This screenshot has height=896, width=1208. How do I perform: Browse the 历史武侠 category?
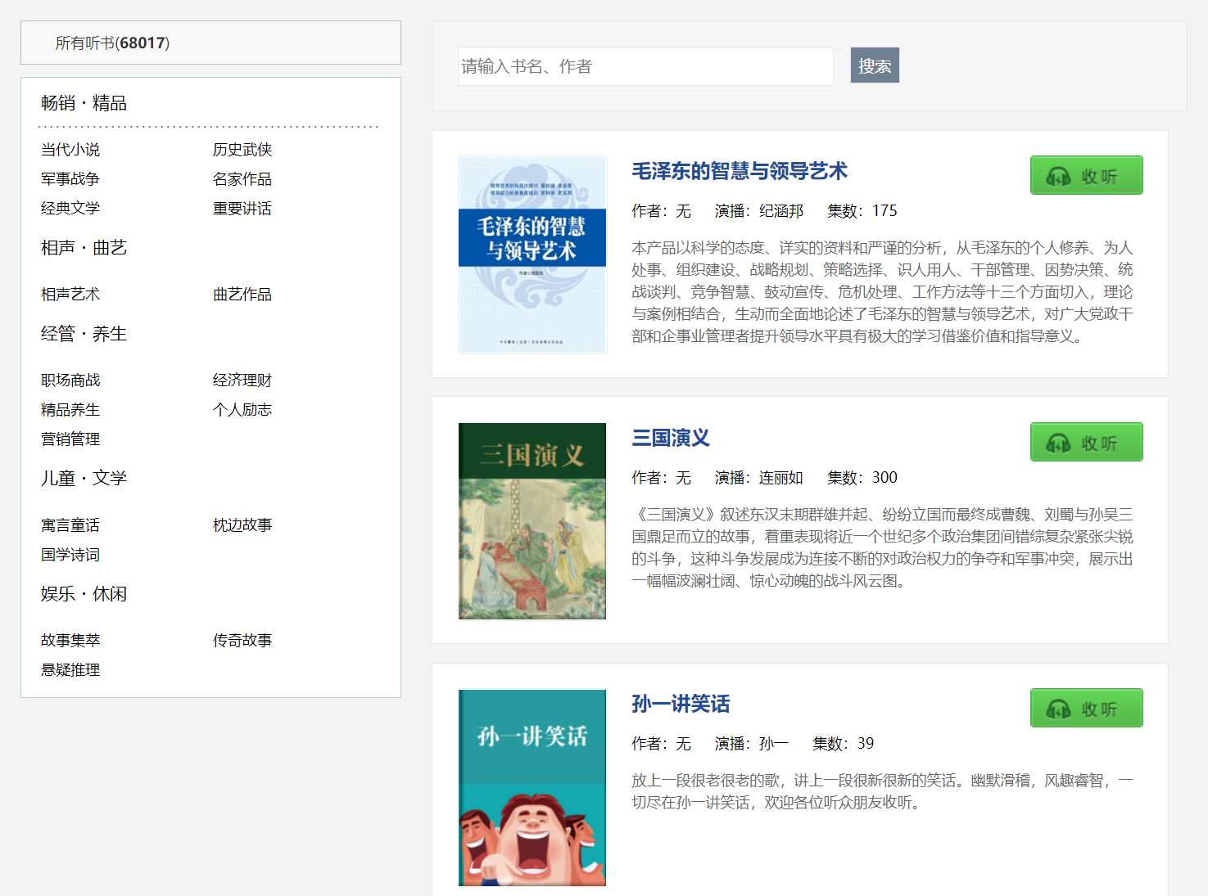242,150
